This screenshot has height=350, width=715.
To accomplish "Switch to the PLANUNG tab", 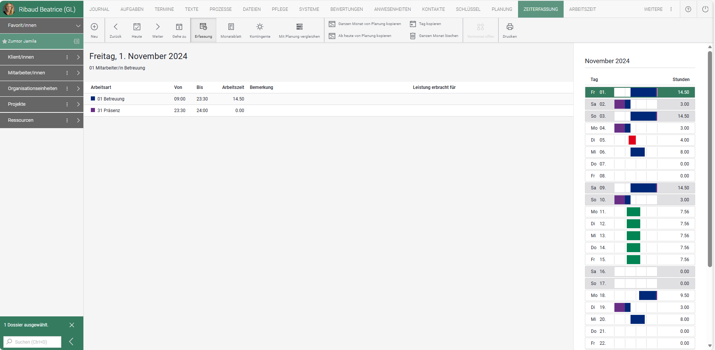I will pyautogui.click(x=502, y=9).
